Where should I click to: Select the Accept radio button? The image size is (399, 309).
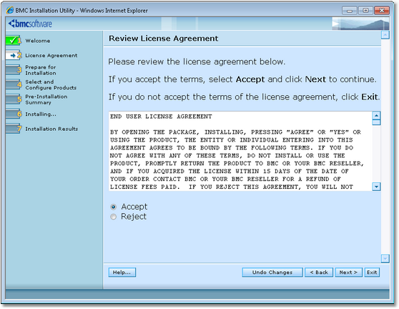point(113,207)
